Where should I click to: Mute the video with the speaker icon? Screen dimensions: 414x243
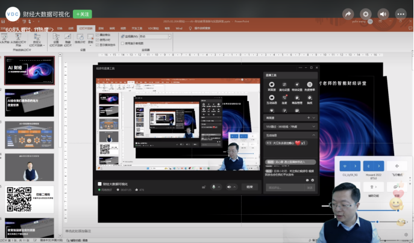click(x=383, y=13)
